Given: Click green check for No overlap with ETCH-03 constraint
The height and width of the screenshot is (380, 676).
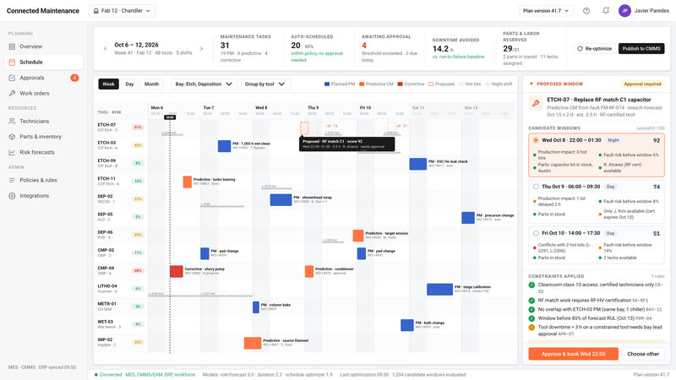Looking at the screenshot, I should pyautogui.click(x=532, y=309).
